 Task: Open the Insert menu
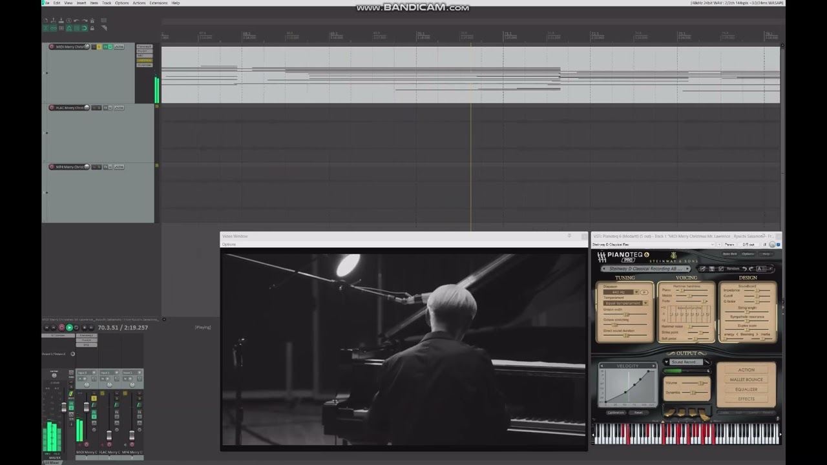click(x=81, y=3)
